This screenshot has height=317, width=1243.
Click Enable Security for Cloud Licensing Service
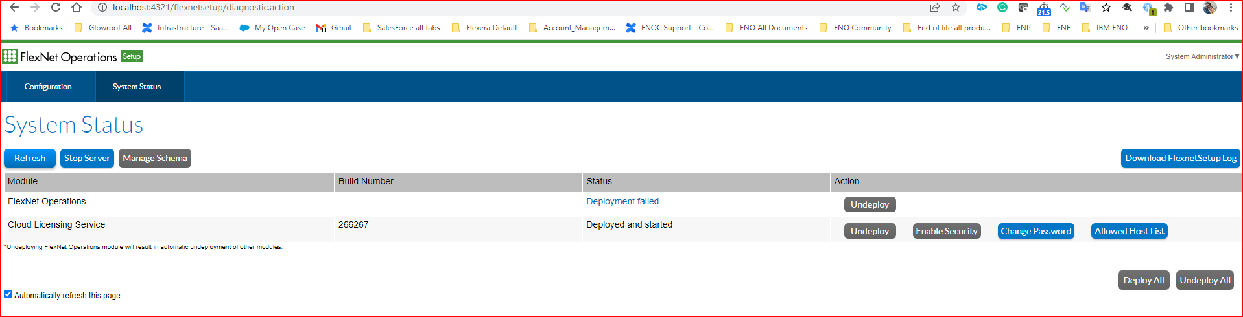(x=947, y=231)
